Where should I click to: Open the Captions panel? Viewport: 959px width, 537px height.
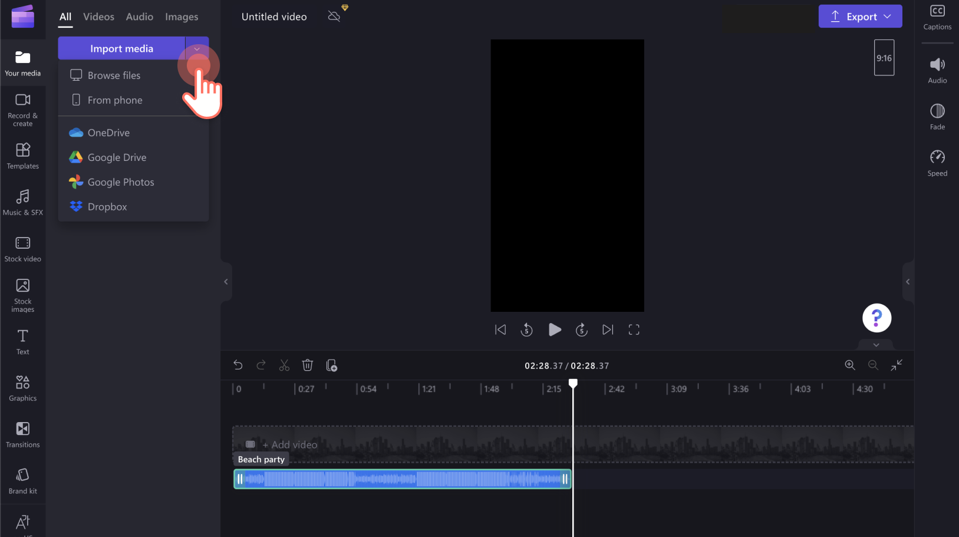pyautogui.click(x=937, y=17)
